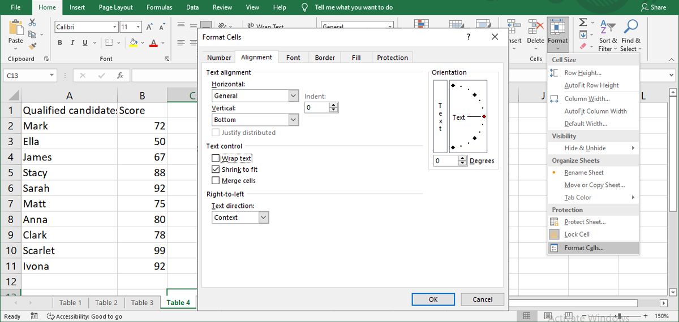Switch to the Border tab
This screenshot has width=679, height=322.
tap(325, 58)
